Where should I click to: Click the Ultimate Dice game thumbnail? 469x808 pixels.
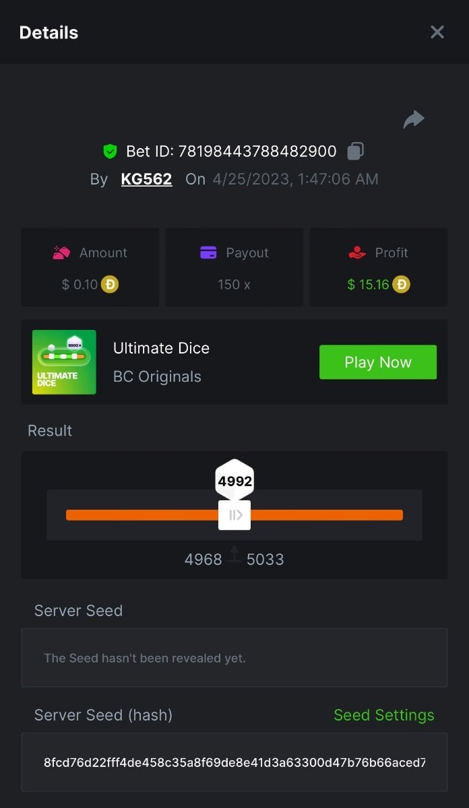[x=64, y=362]
